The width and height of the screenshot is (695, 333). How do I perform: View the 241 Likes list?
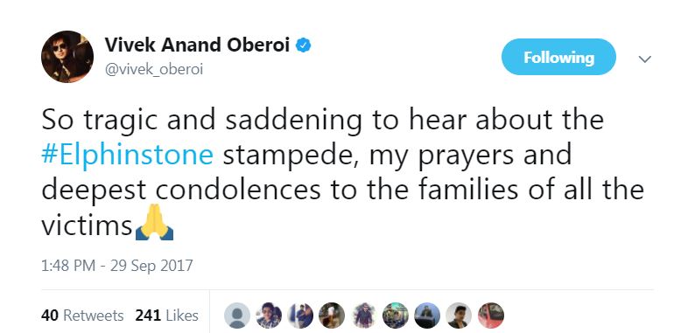click(x=166, y=316)
